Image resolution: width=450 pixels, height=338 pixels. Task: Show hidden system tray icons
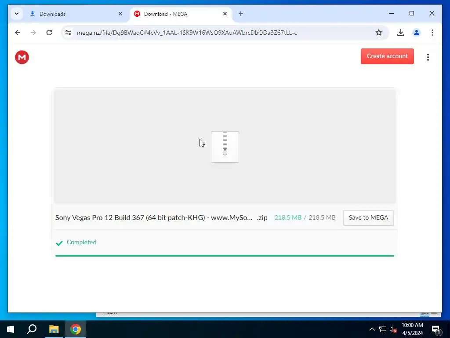(372, 329)
